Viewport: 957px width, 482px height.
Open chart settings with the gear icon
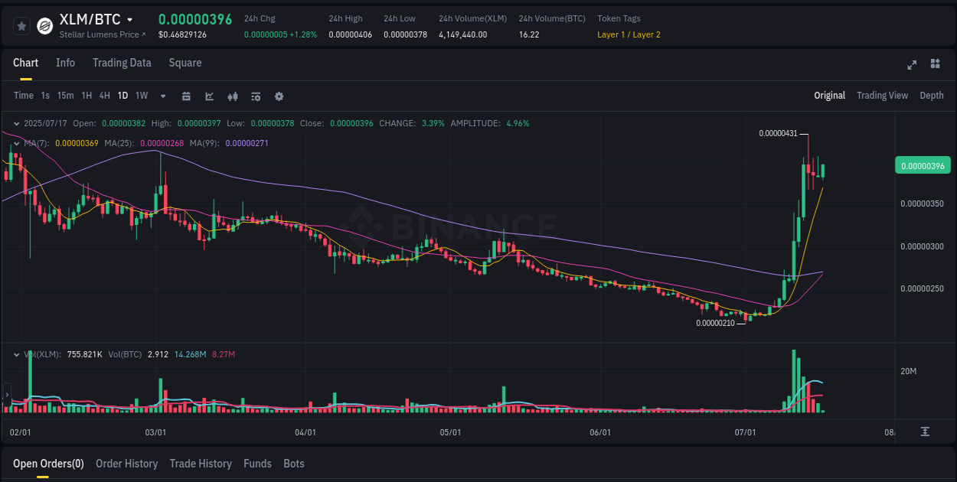coord(279,96)
